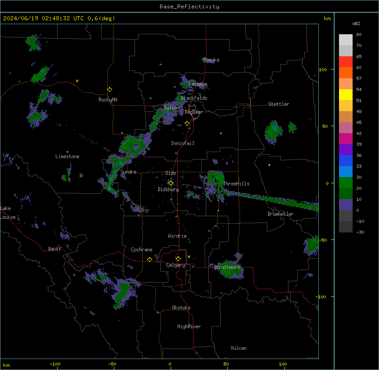379x370 pixels.
Task: Click the white asterisk marker above Limestone
Action: 67,152
